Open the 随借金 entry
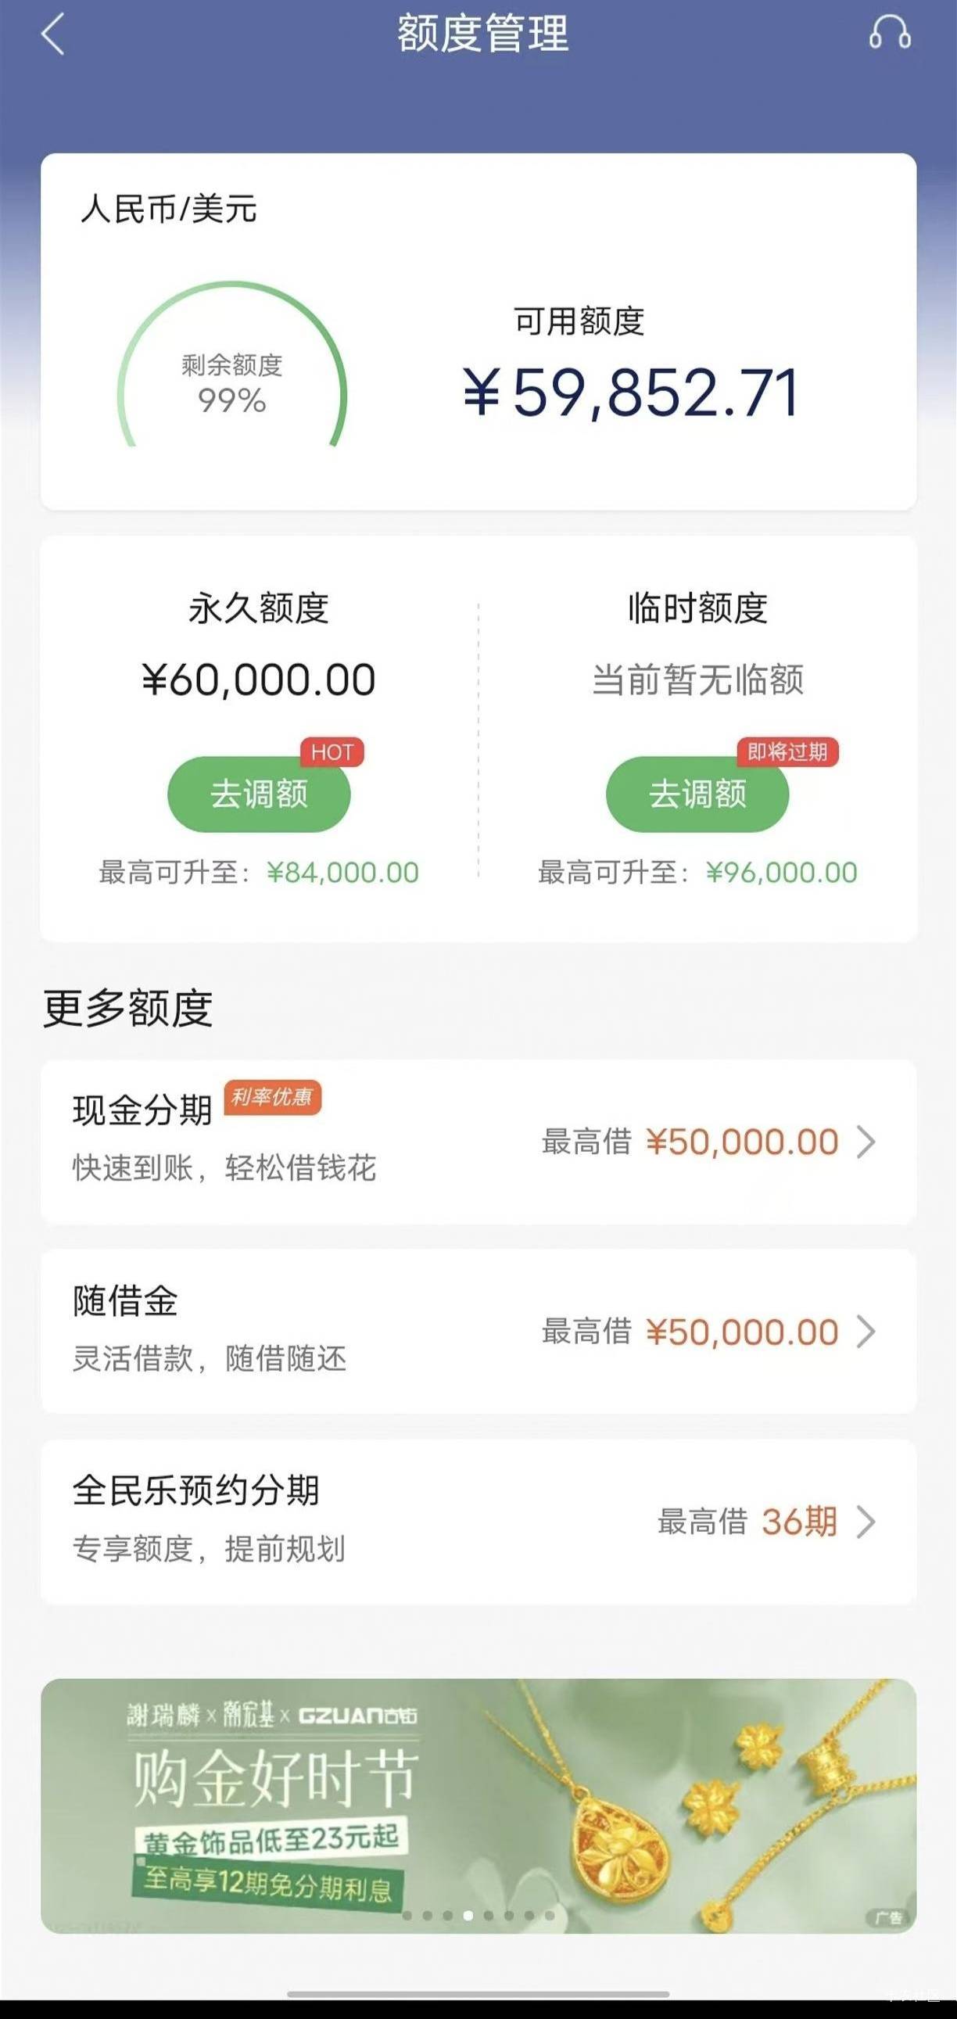 click(x=478, y=1332)
